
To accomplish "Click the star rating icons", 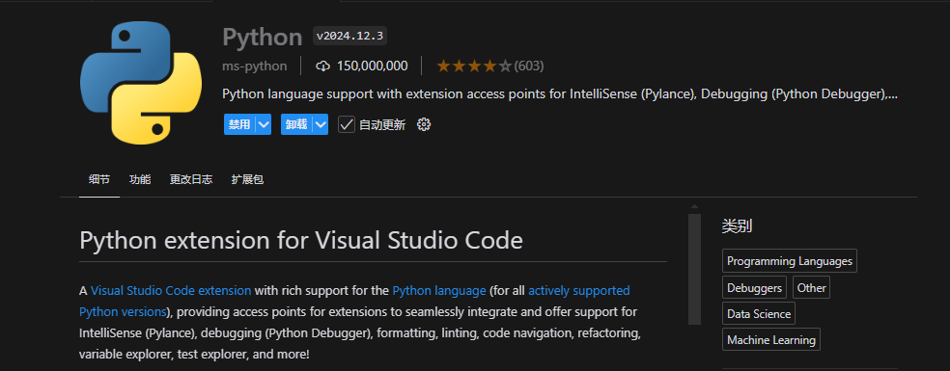I will (x=474, y=66).
